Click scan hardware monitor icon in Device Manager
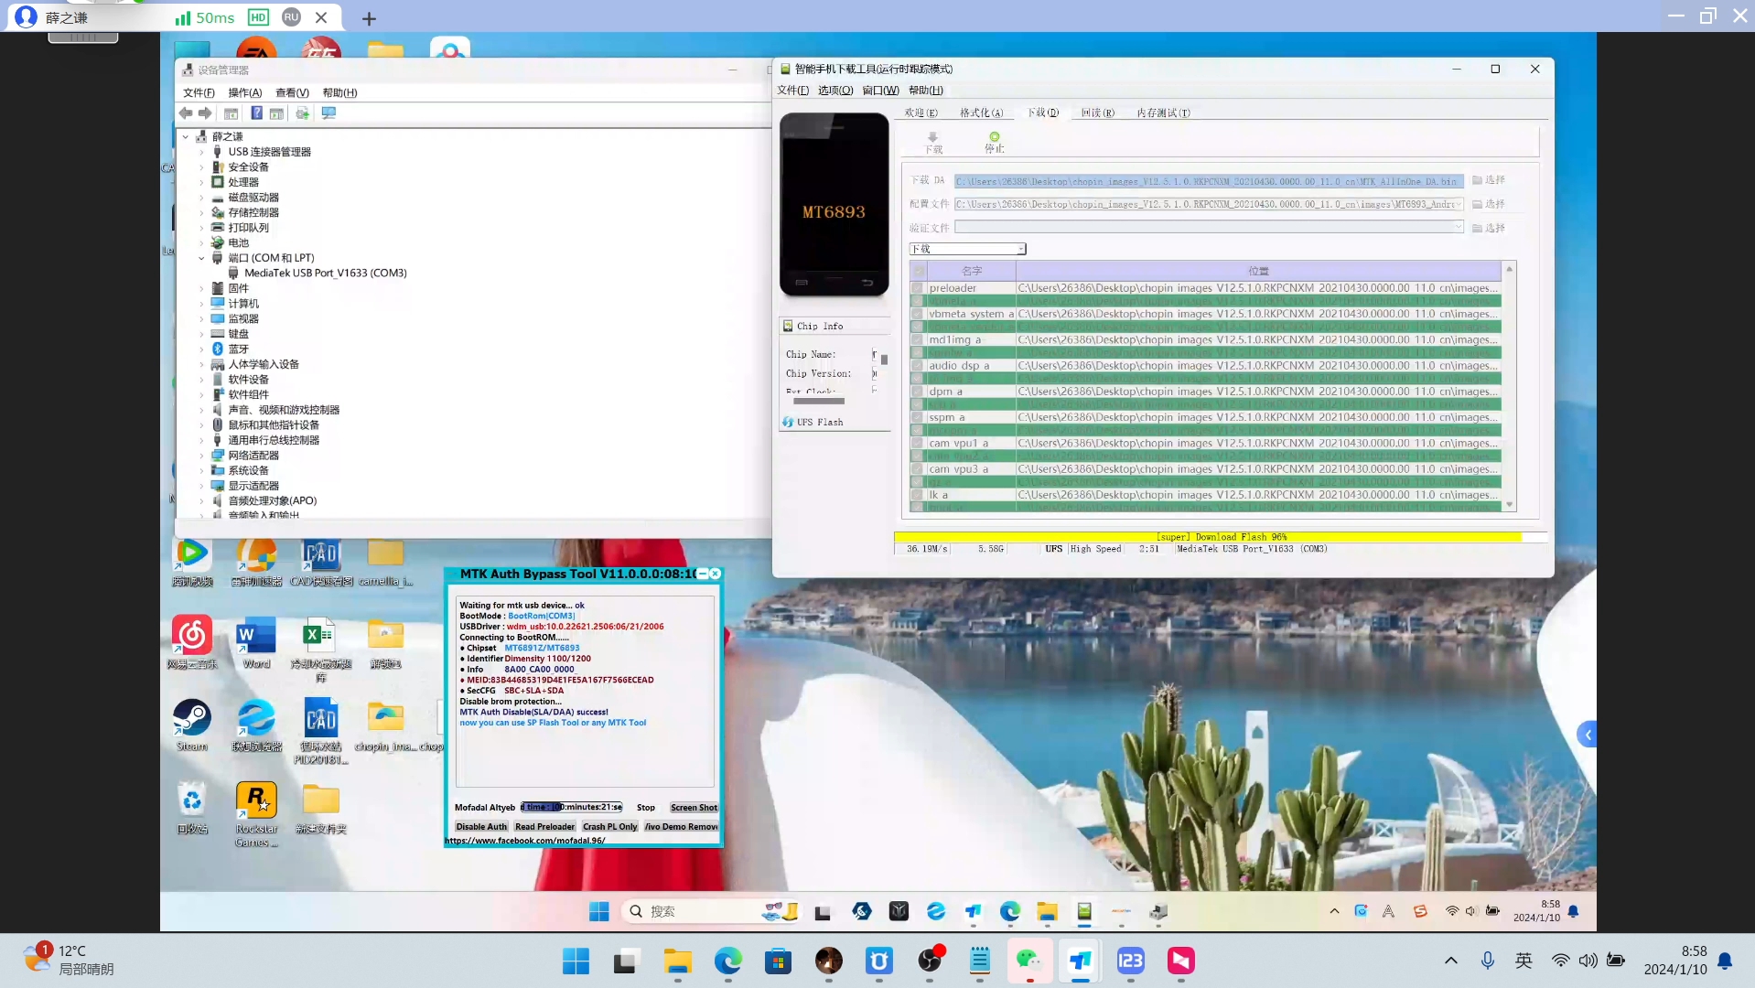The image size is (1755, 988). 328,113
